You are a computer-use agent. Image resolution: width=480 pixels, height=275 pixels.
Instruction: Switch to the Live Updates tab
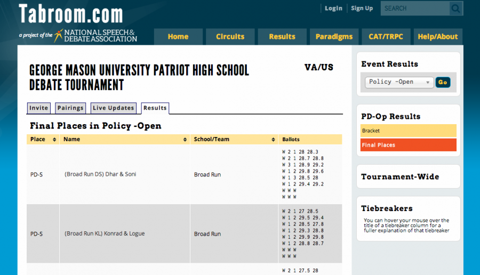click(114, 108)
